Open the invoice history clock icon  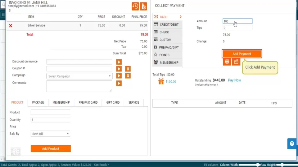coord(135,6)
